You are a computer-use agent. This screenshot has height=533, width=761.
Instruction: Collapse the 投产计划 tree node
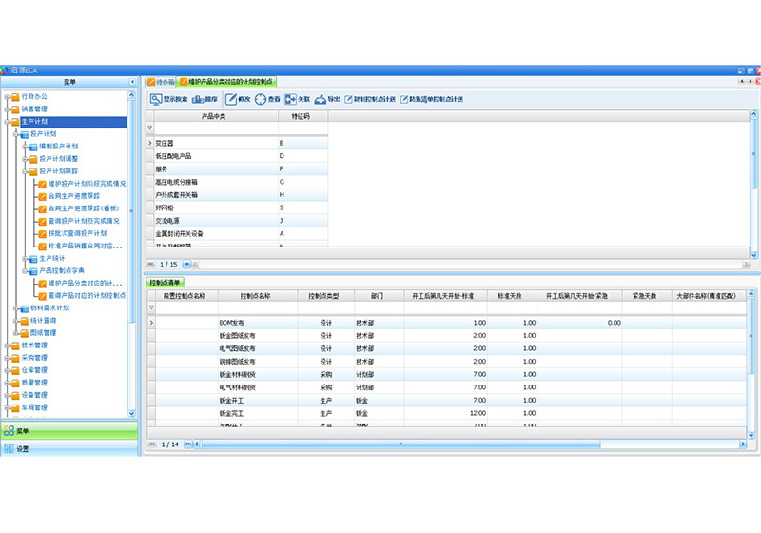point(16,134)
